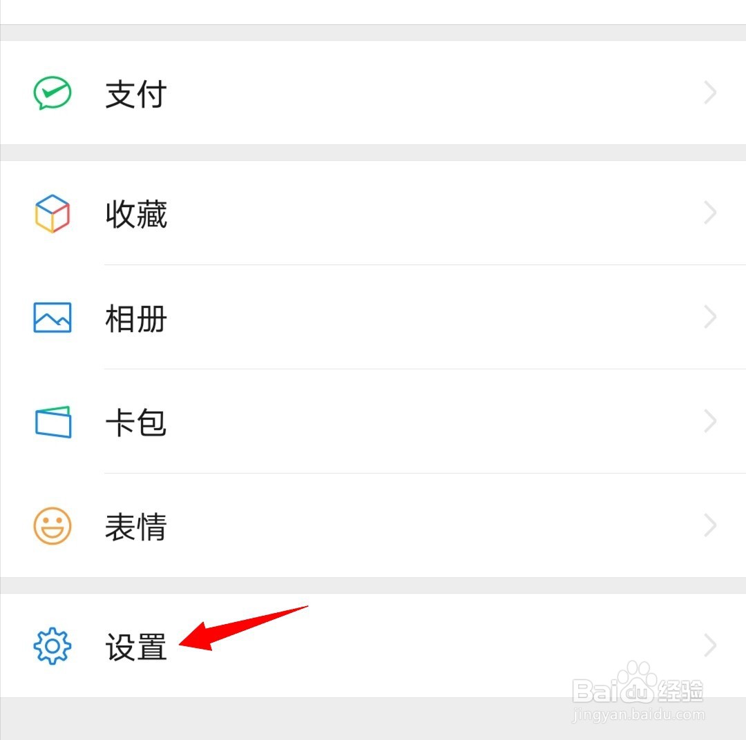
Task: Tap the card wallet icon
Action: point(52,422)
